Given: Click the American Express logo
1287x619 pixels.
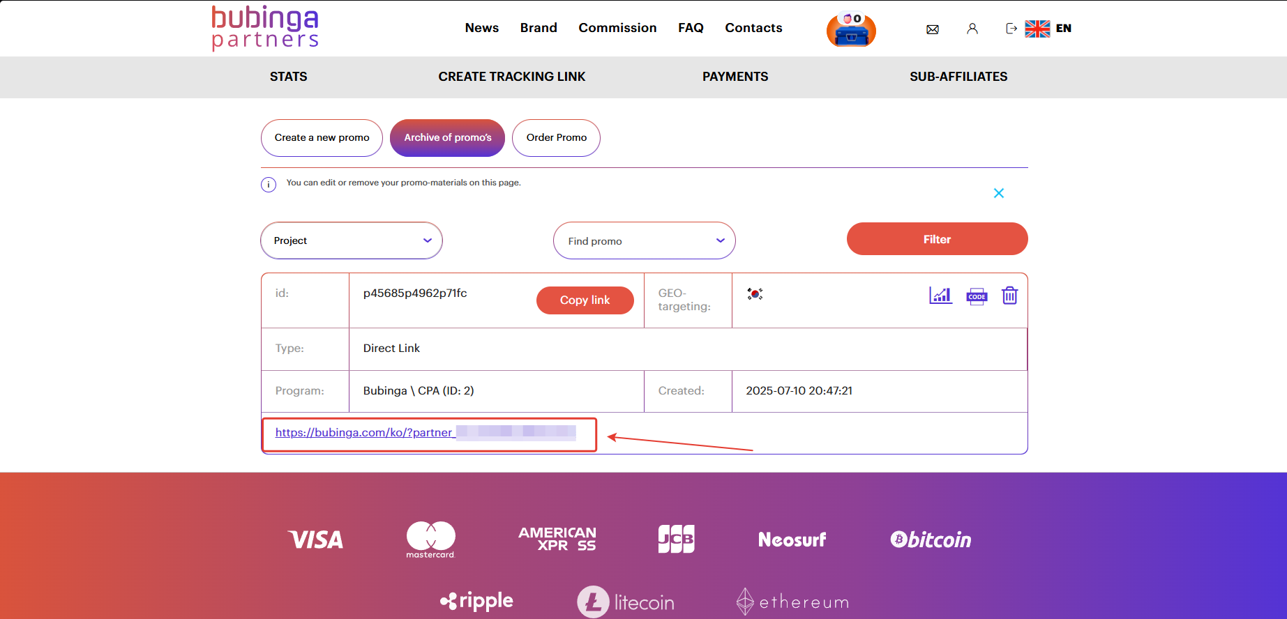Looking at the screenshot, I should tap(557, 539).
